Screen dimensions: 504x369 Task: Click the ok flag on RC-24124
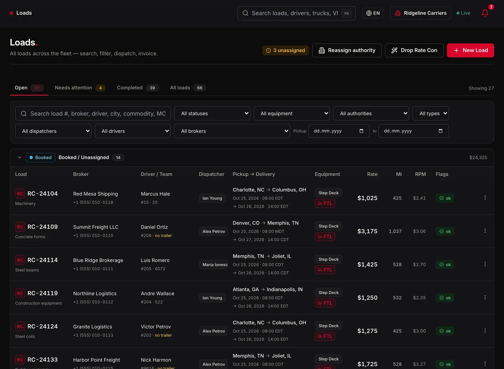pyautogui.click(x=445, y=331)
